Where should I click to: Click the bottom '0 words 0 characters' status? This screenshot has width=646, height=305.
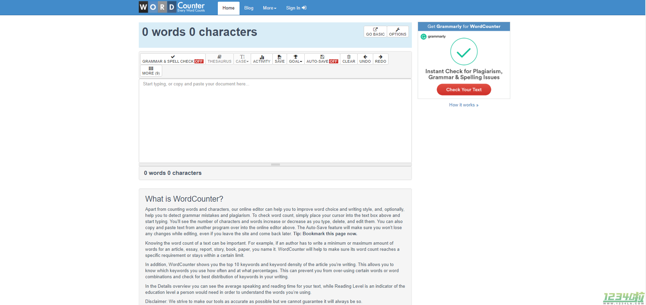173,173
